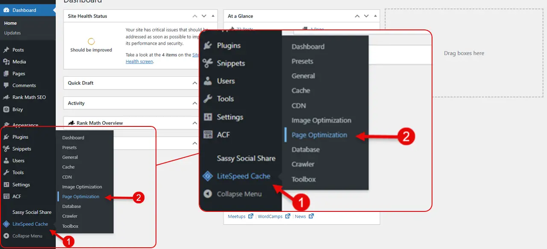This screenshot has width=547, height=249.
Task: Click the Rank Math Overview chart icon
Action: (x=71, y=123)
